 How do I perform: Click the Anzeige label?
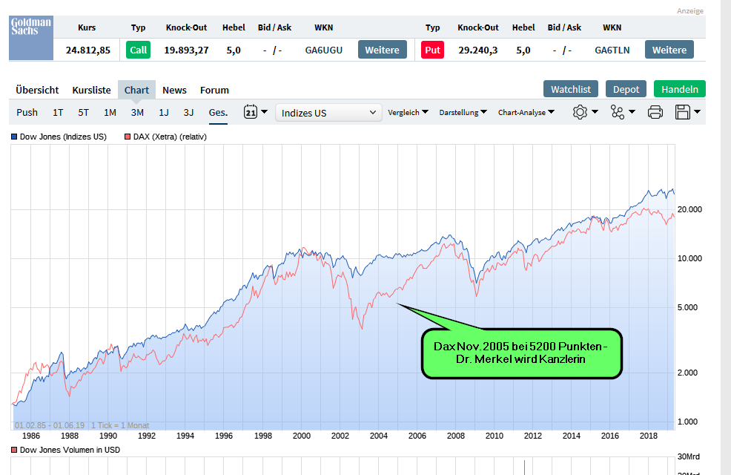690,10
